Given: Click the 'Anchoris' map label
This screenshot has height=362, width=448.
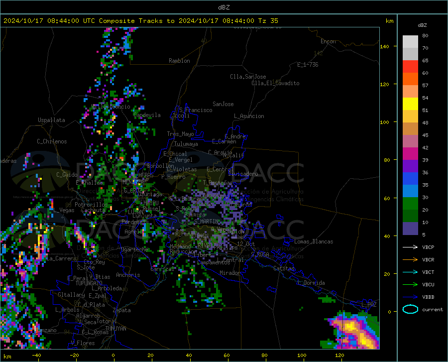Looking at the screenshot, I should click(x=128, y=275).
